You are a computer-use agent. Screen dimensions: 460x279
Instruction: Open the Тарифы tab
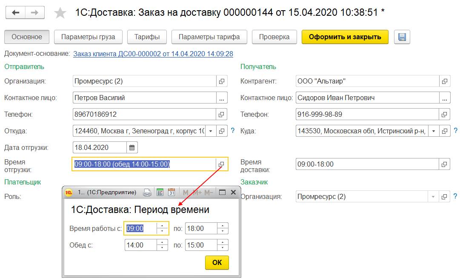click(147, 37)
